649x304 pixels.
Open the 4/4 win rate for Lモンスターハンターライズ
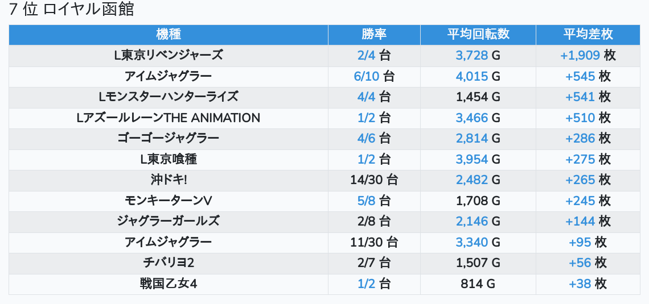pyautogui.click(x=367, y=97)
